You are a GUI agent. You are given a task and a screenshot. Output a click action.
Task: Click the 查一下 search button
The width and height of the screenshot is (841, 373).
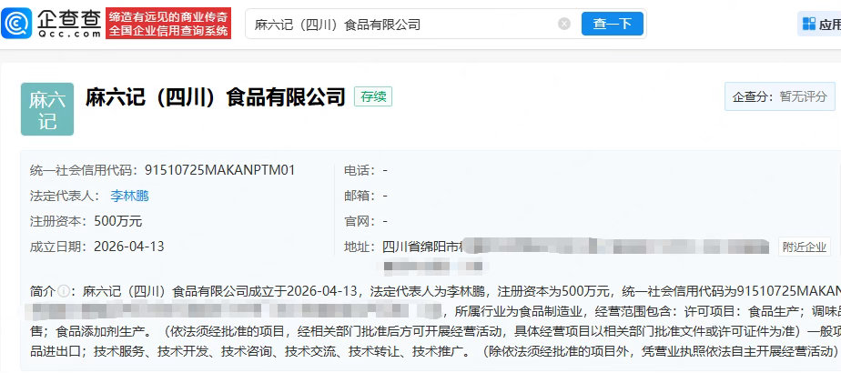tap(612, 25)
